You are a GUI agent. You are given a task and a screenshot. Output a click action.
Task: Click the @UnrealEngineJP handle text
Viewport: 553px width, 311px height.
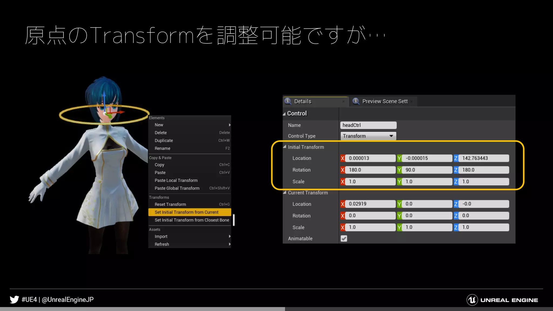point(68,299)
